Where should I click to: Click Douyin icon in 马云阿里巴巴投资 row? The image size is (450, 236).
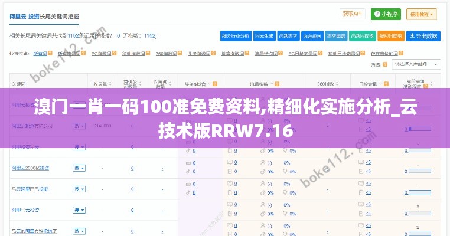pyautogui.click(x=188, y=193)
